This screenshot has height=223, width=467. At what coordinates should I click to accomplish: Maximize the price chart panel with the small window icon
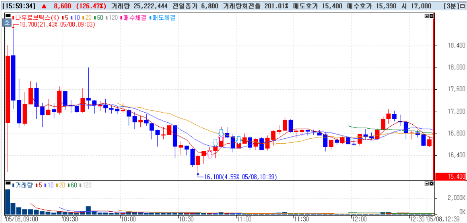[x=426, y=16]
